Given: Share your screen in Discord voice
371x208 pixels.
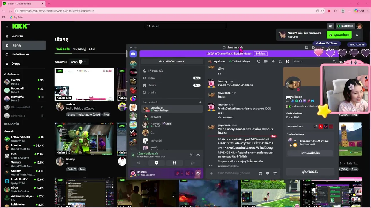Looking at the screenshot, I should point(157,163).
